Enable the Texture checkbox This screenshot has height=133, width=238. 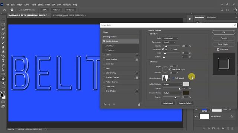coord(106,50)
